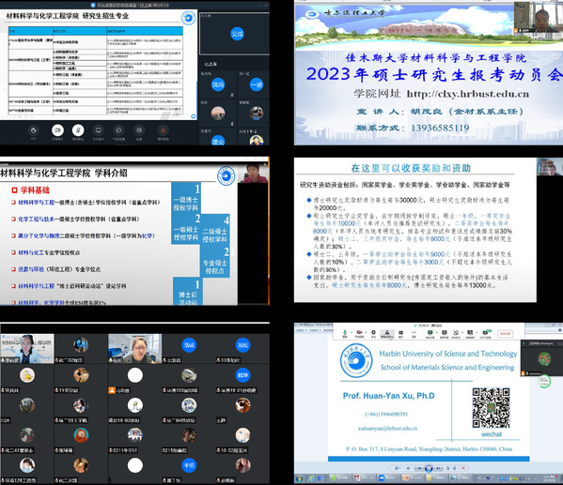Toggle the microphone button in dark classroom toolbar
Viewport: 563px width, 485px height.
click(x=78, y=130)
